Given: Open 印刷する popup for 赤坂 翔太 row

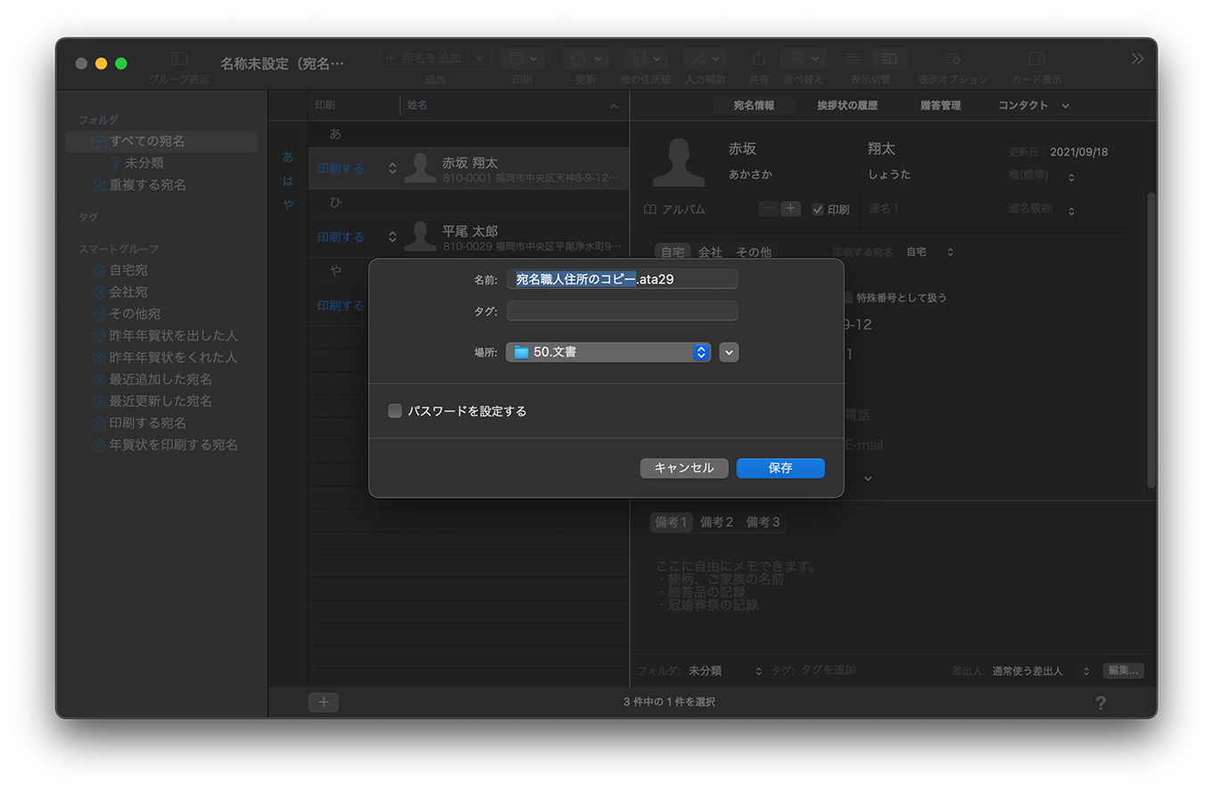Looking at the screenshot, I should [357, 169].
